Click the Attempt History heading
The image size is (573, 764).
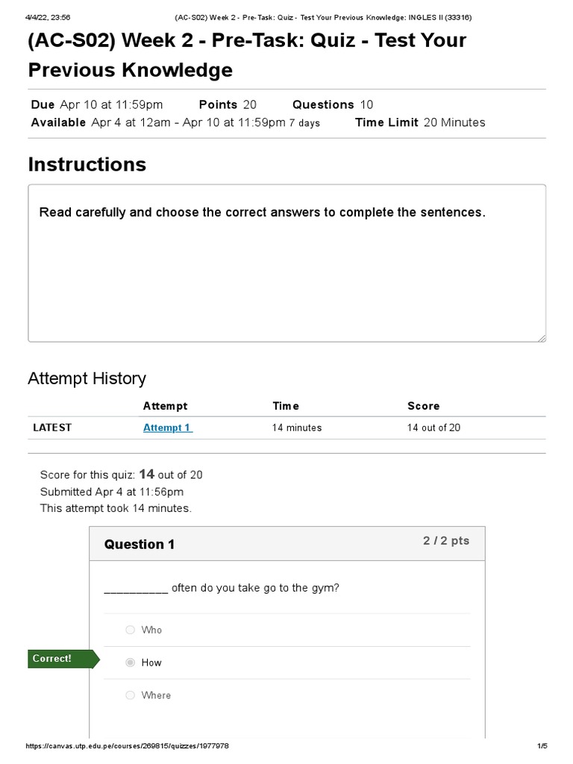click(87, 378)
